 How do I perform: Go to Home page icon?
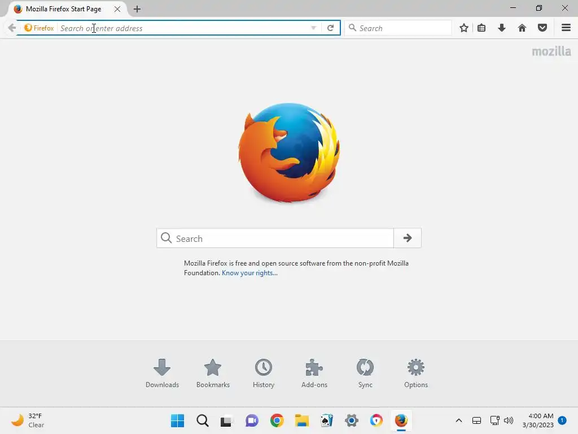[x=522, y=28]
